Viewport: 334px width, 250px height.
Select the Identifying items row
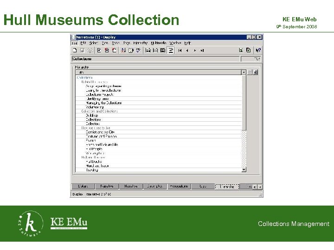(x=159, y=99)
